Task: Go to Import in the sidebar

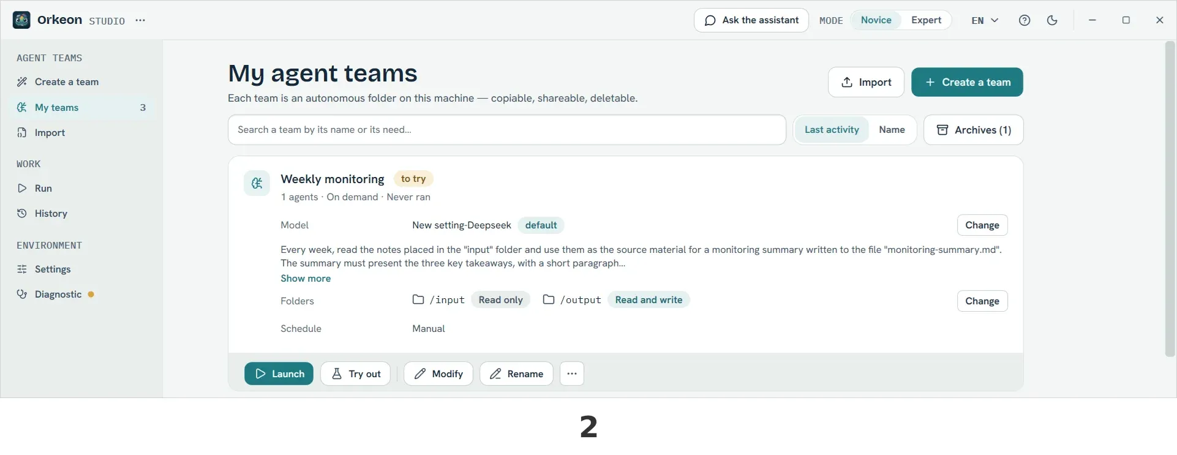Action: click(x=81, y=133)
